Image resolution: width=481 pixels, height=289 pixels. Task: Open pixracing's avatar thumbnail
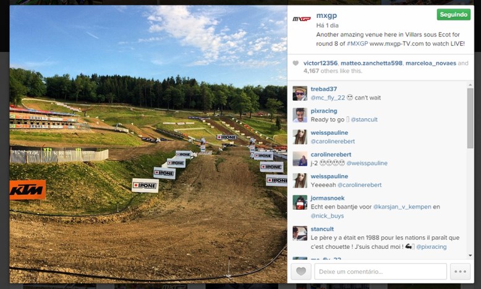[x=300, y=115]
